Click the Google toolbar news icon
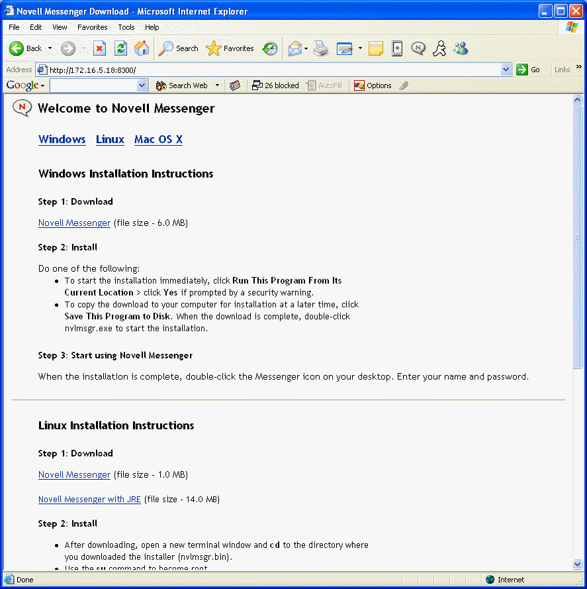Image resolution: width=587 pixels, height=589 pixels. (x=235, y=85)
